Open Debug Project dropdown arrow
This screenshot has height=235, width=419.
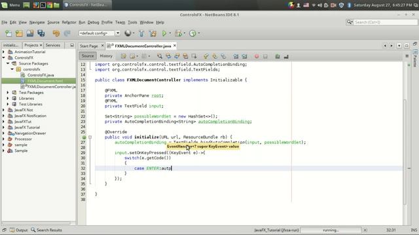pyautogui.click(x=185, y=33)
